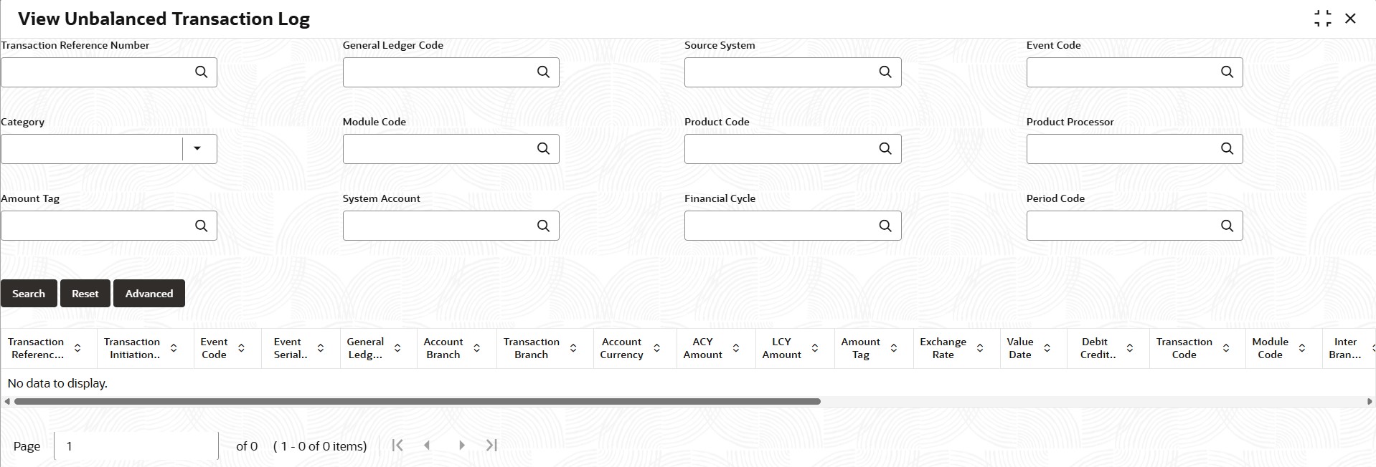Click the Transaction Reference Number search icon
This screenshot has height=467, width=1376.
click(201, 72)
